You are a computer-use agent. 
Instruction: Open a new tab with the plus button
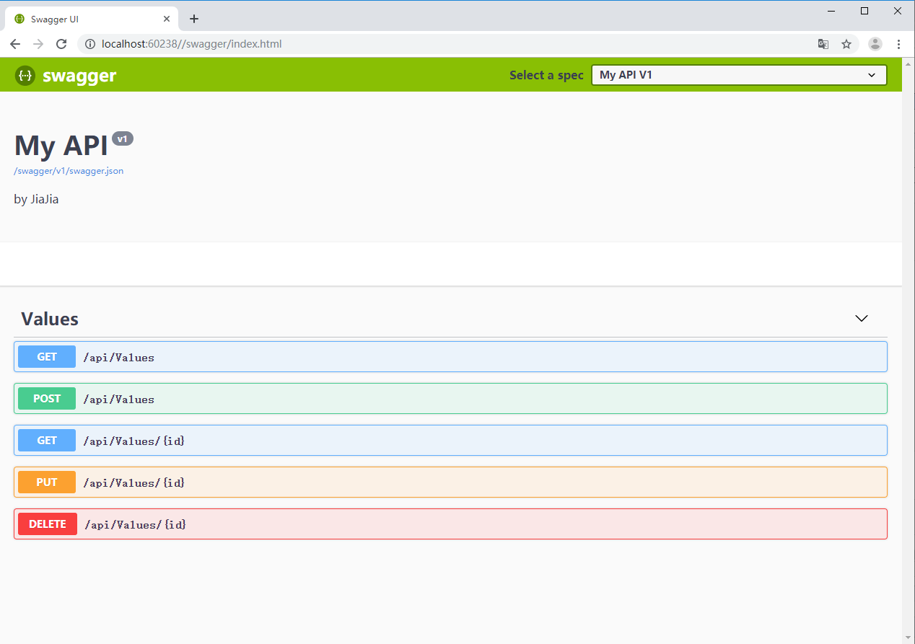(193, 19)
